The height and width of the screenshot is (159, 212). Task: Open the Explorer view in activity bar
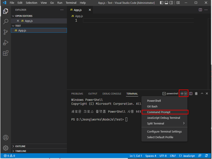coord(6,11)
